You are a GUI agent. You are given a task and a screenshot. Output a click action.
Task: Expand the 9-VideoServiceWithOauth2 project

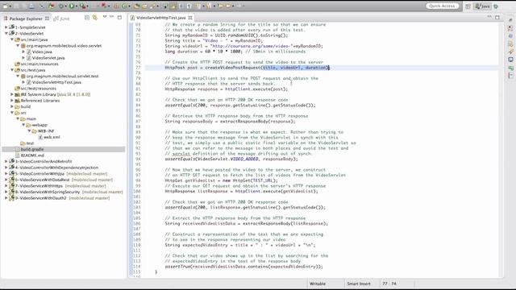(x=6, y=198)
